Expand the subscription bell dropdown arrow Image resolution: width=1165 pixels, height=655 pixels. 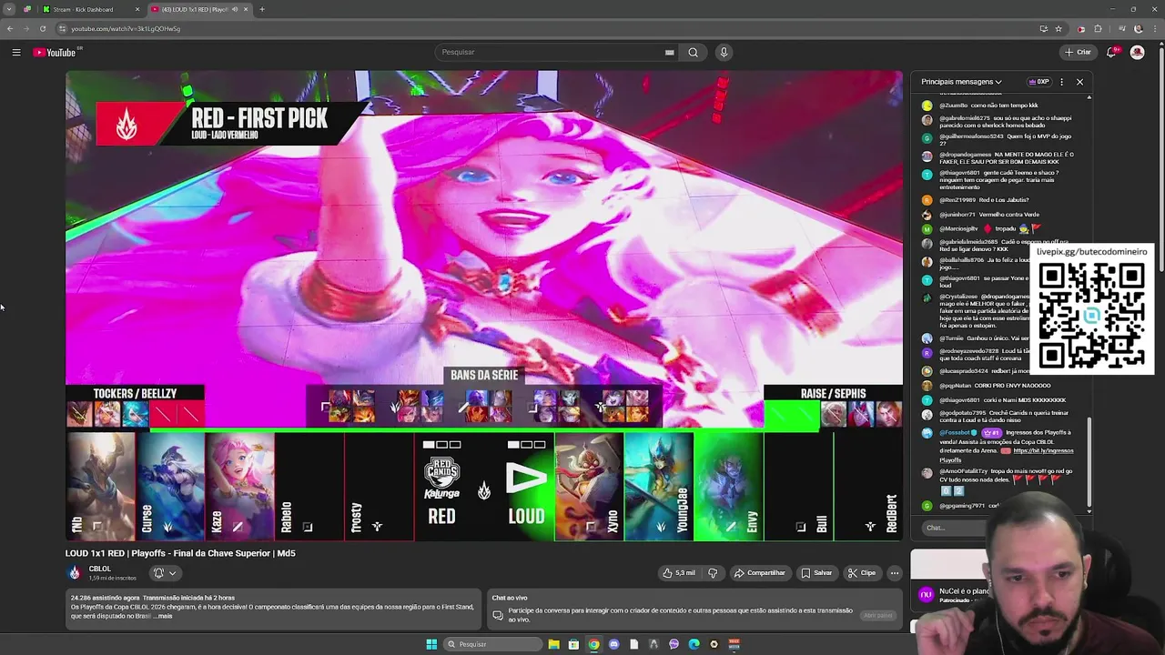pyautogui.click(x=172, y=573)
